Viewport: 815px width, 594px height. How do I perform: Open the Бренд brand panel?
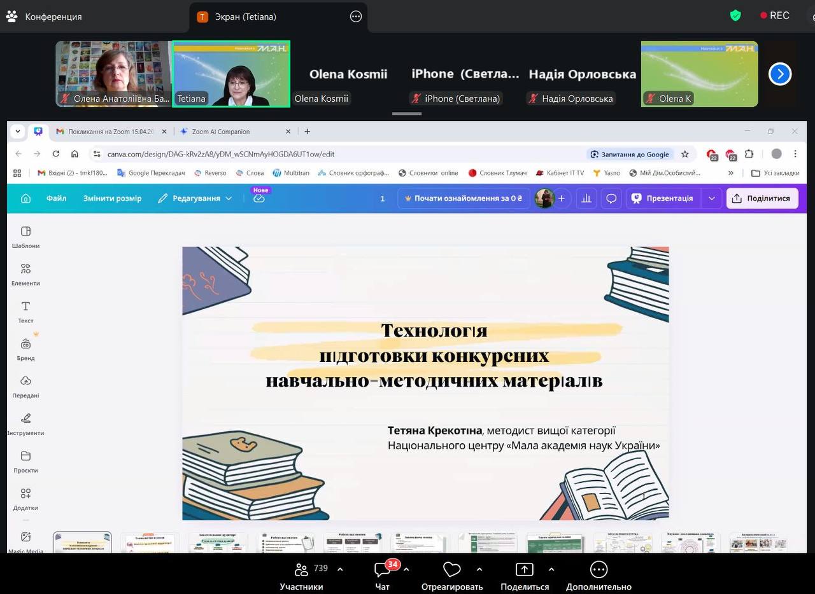25,349
